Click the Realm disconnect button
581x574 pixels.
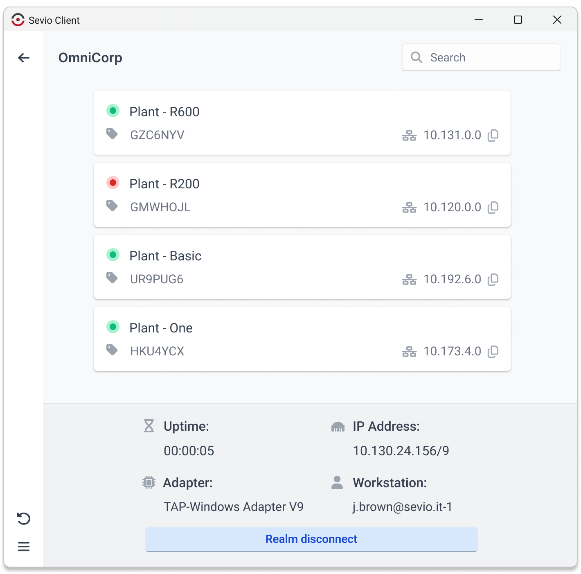coord(311,539)
